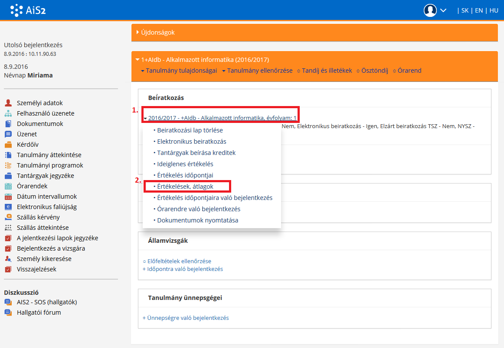Screen dimensions: 504x348
Task: Click the Elektronikus faliújság icon
Action: pyautogui.click(x=8, y=207)
